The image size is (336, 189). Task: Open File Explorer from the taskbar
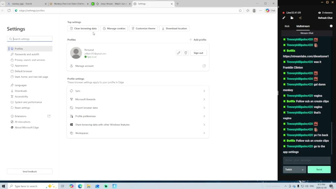pos(89,186)
